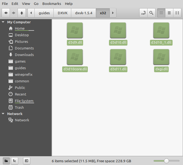This screenshot has width=183, height=165.
Task: Jump to the guides path segment
Action: [44, 13]
